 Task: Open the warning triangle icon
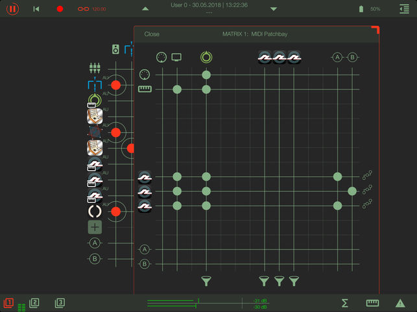[x=400, y=303]
